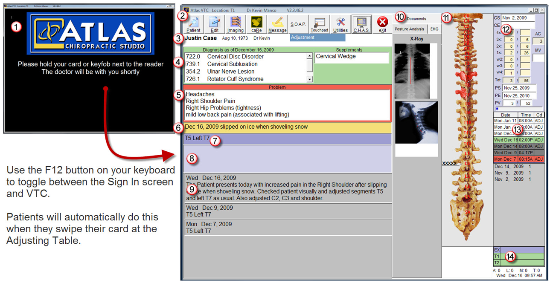Click the C.H.A.S. monitor icon

coord(361,24)
